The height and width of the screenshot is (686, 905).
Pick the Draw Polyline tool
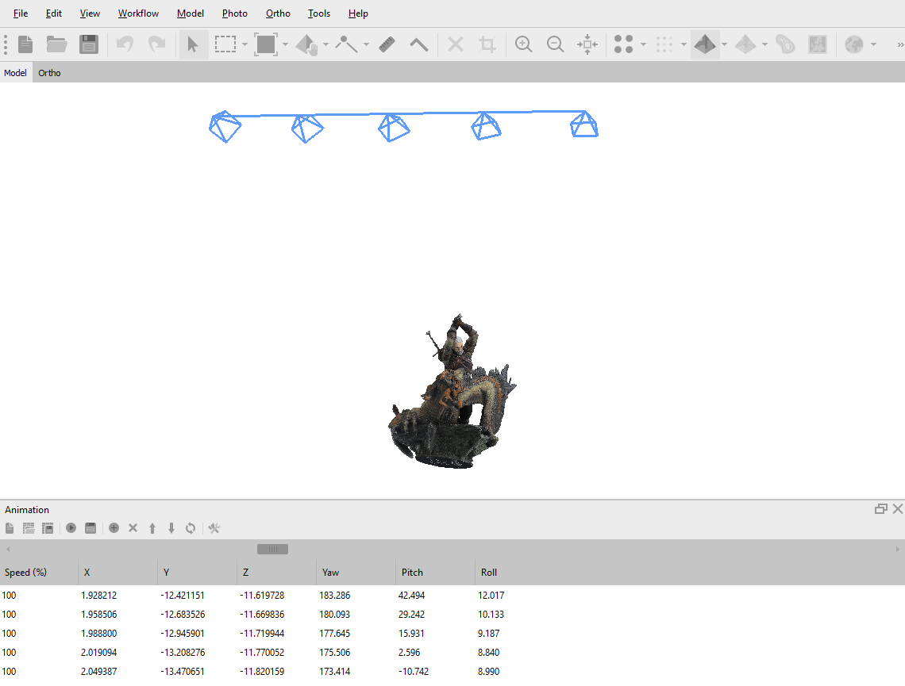tap(346, 44)
